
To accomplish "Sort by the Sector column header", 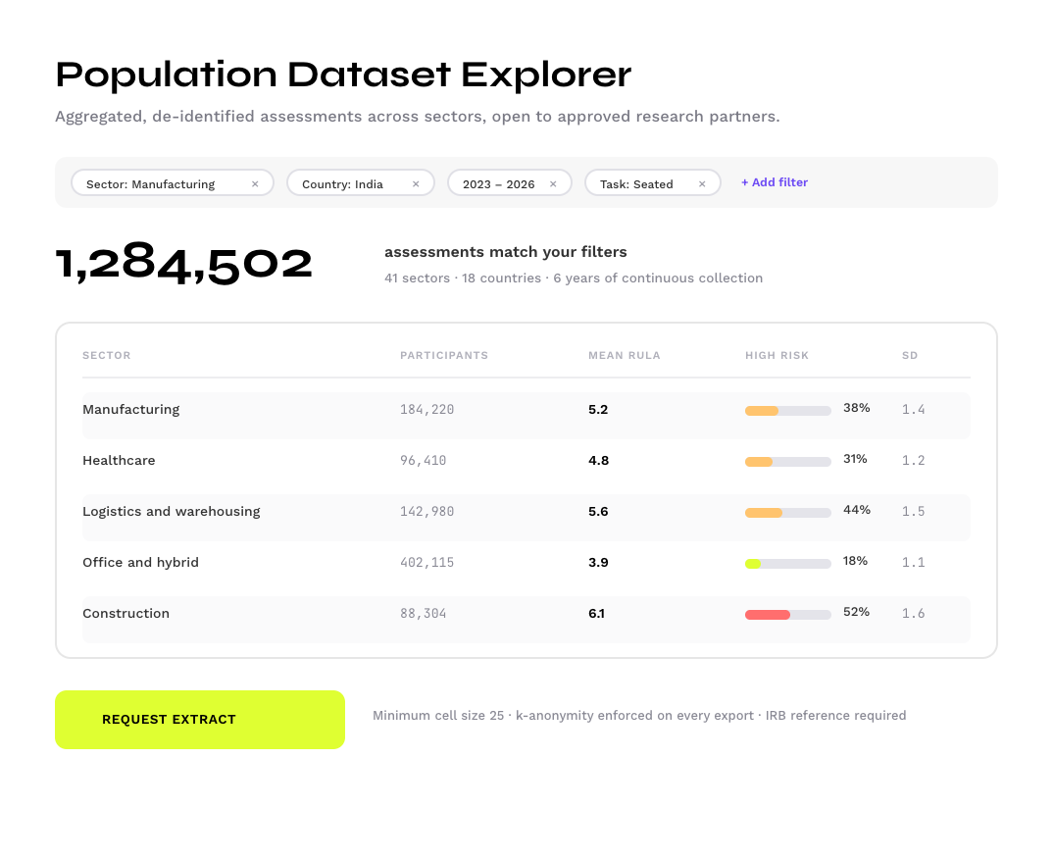I will click(x=107, y=355).
